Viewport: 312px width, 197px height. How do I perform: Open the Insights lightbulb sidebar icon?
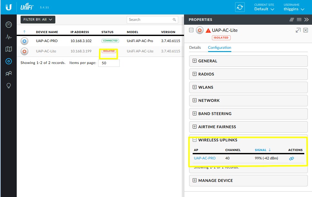coord(9,86)
